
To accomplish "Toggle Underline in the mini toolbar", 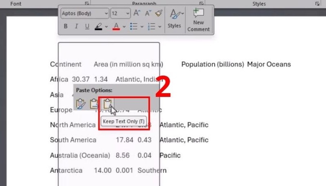I will point(87,26).
